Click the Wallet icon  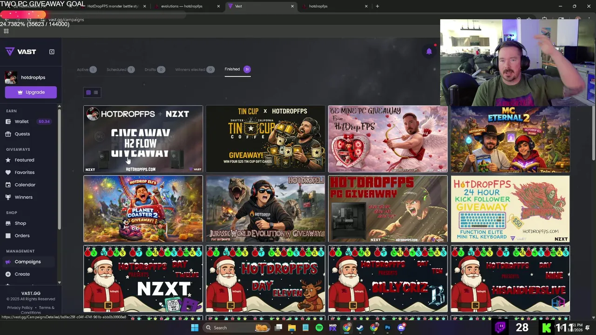click(8, 121)
